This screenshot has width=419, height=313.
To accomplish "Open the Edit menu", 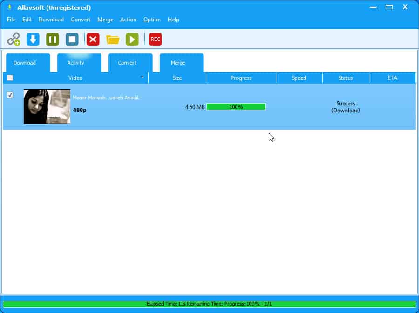I will (27, 20).
